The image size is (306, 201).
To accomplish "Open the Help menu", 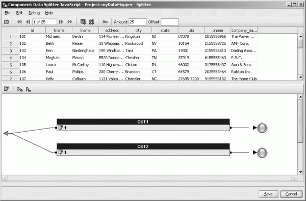I will (x=49, y=13).
